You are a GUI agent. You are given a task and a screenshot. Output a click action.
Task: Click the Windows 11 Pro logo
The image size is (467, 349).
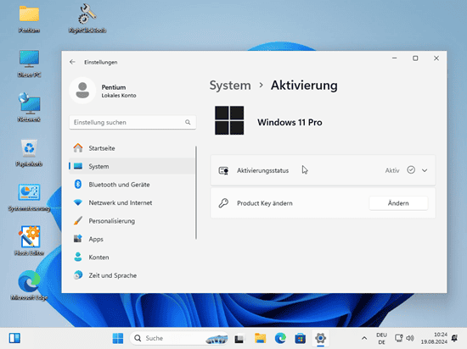229,120
